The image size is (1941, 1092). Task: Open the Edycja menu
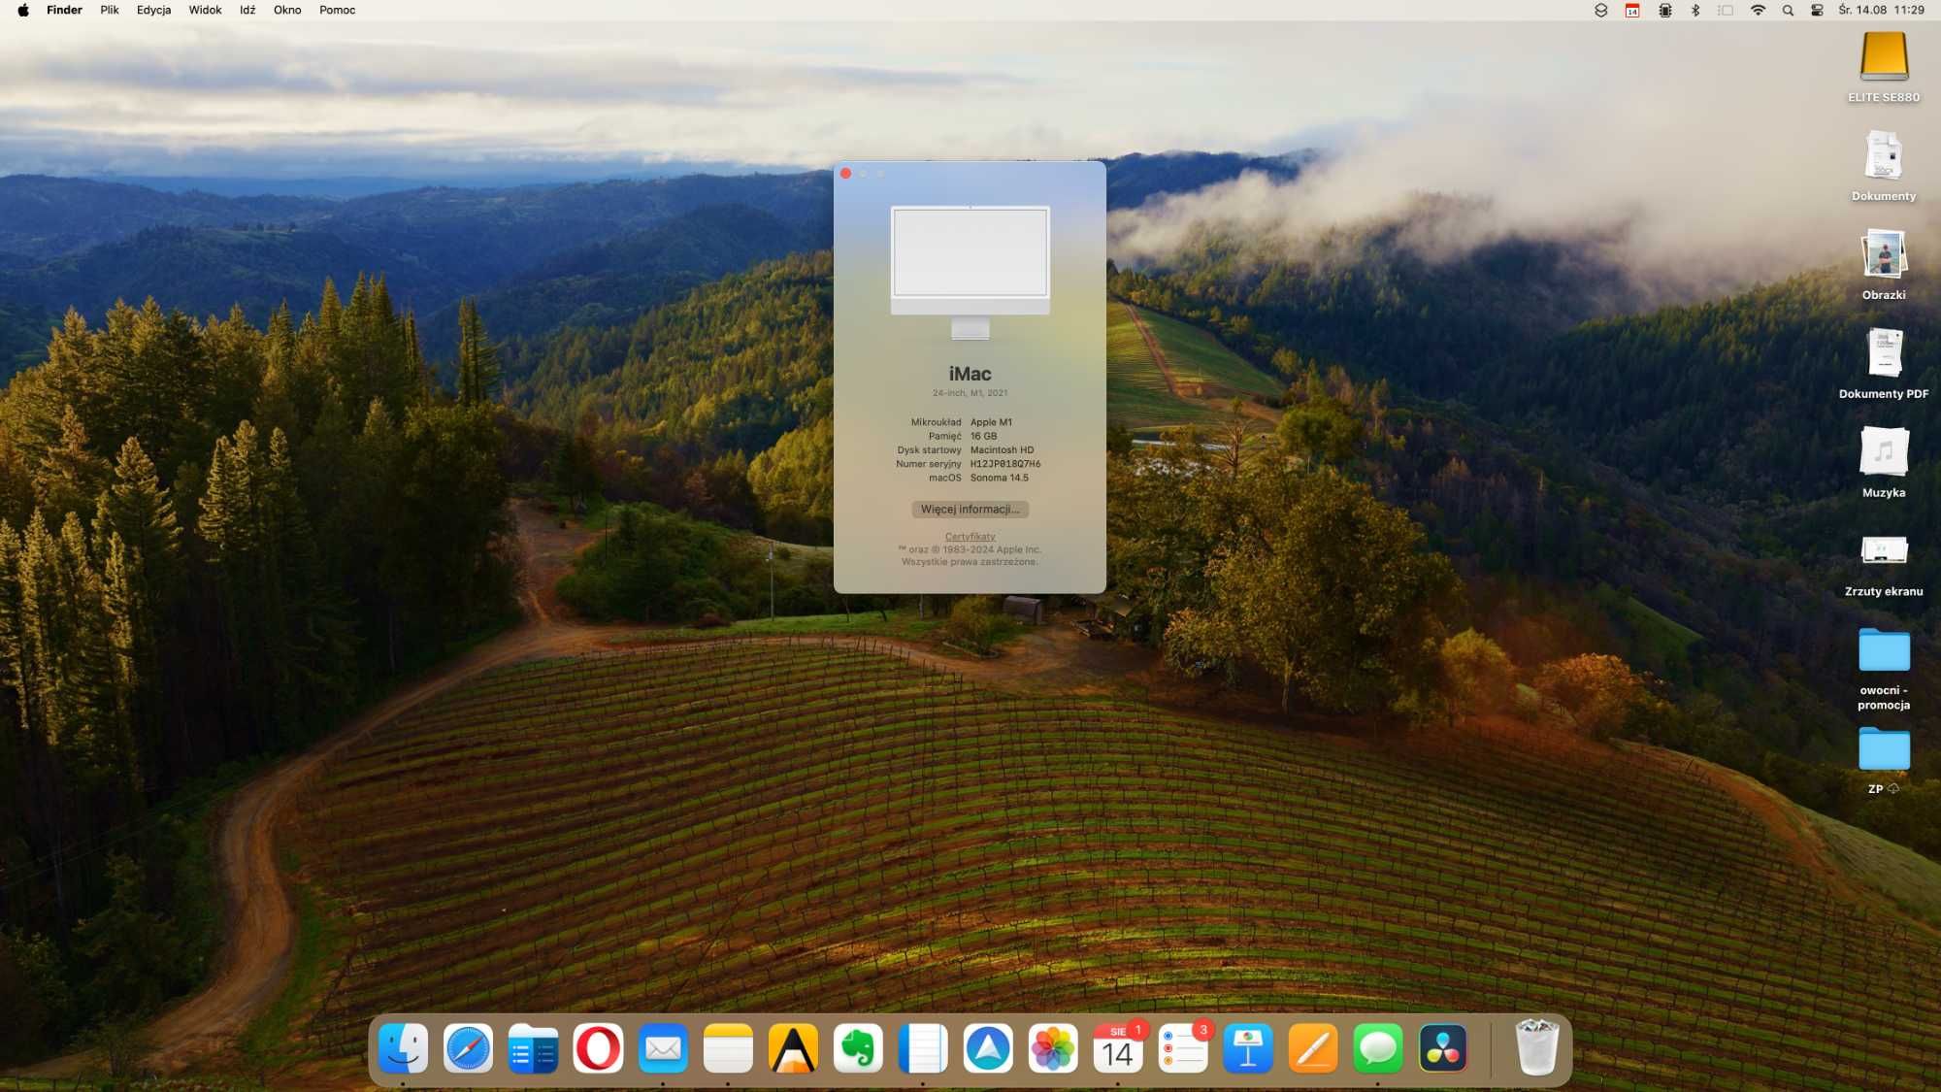153,10
